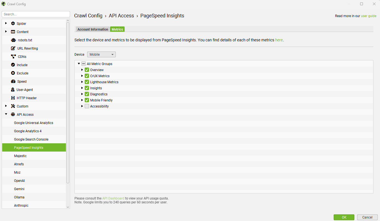Screen dimensions: 380x221
Task: Select the Metrics tab
Action: [x=117, y=29]
